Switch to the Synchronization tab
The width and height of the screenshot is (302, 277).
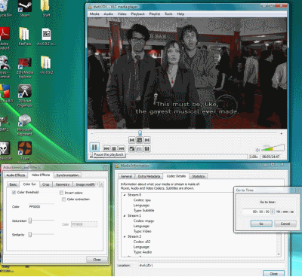[x=67, y=175]
